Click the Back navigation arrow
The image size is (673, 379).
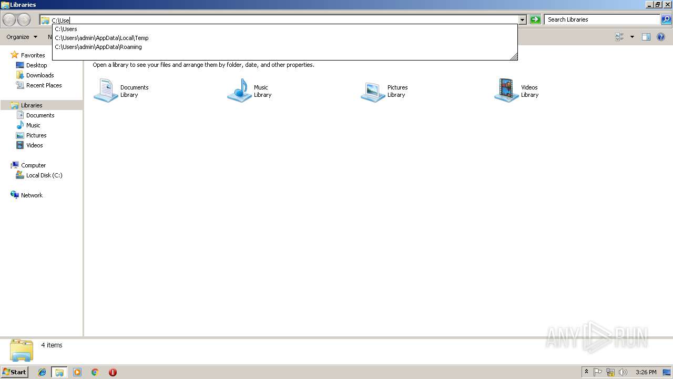tap(9, 20)
